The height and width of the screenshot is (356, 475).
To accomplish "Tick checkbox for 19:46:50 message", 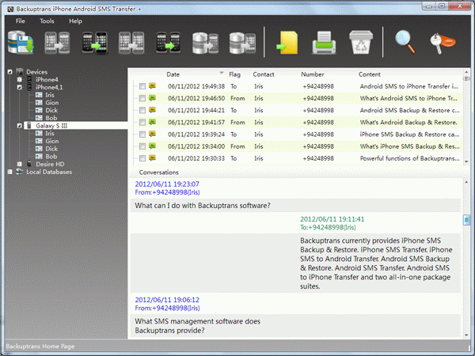I will 142,98.
